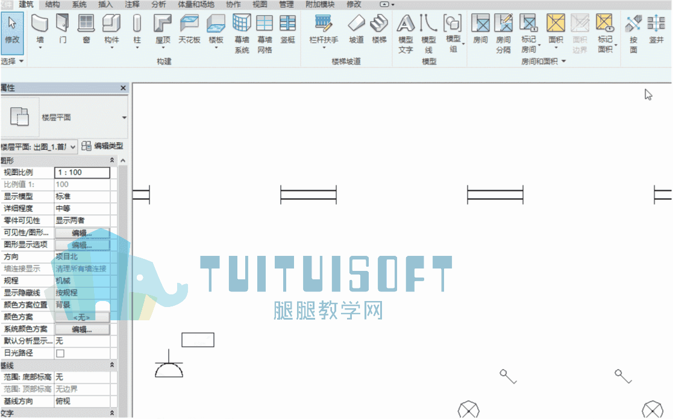Choose the Tag Area (标记面积) tool

605,34
